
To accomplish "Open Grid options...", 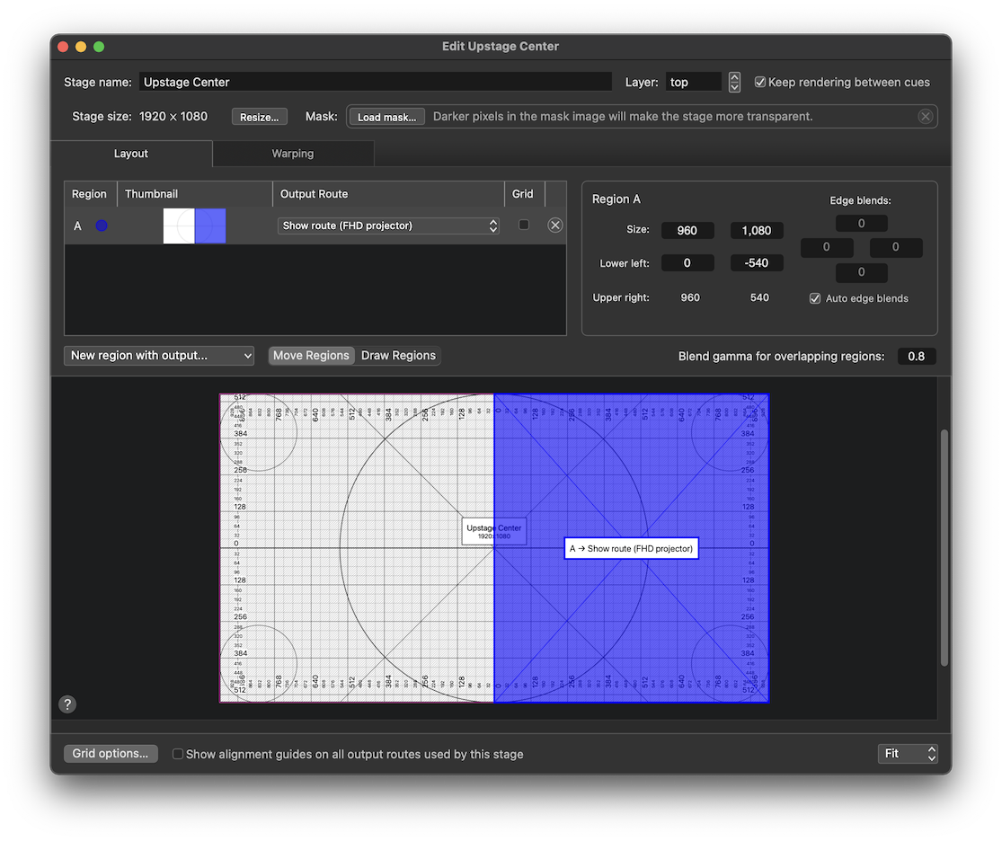I will [x=111, y=754].
